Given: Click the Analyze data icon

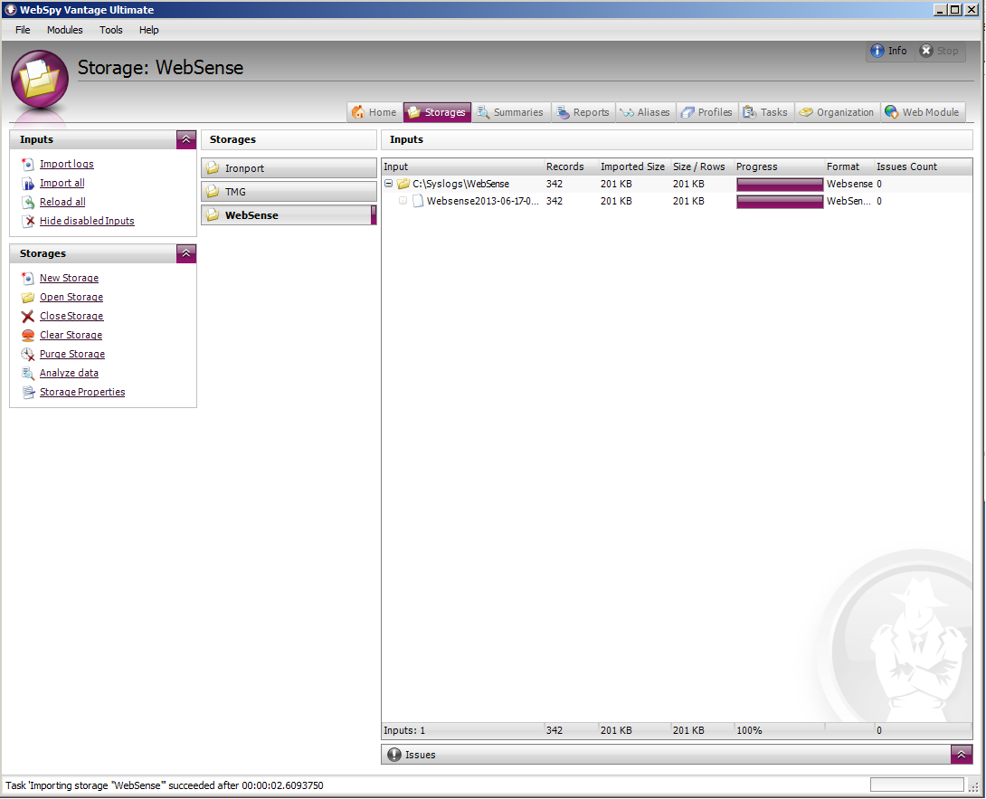Looking at the screenshot, I should (28, 373).
